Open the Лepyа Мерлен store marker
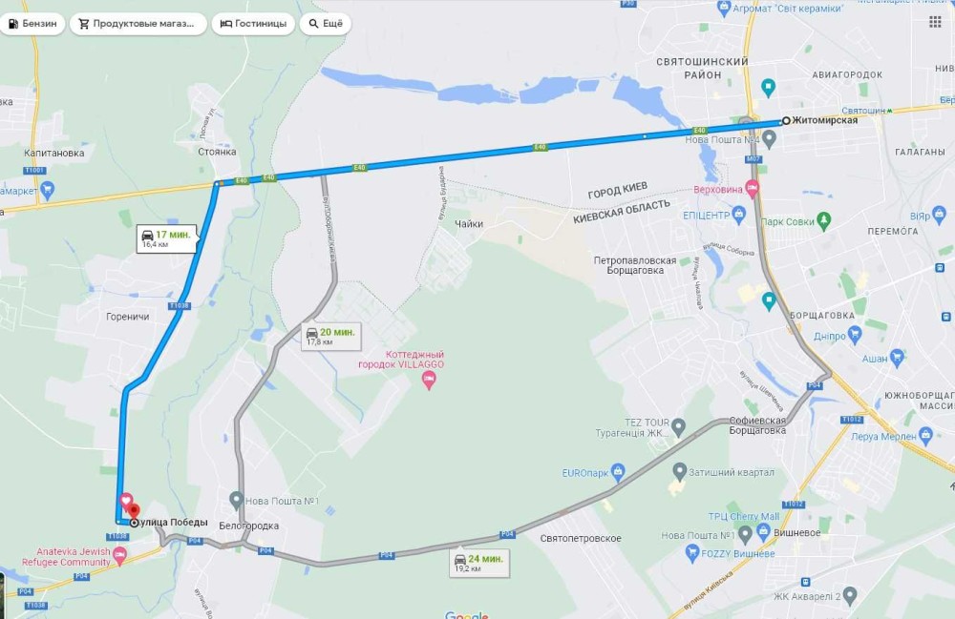955x619 pixels. coord(925,435)
